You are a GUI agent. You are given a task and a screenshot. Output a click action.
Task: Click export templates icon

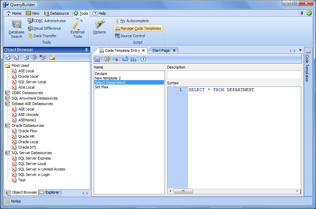[x=125, y=59]
